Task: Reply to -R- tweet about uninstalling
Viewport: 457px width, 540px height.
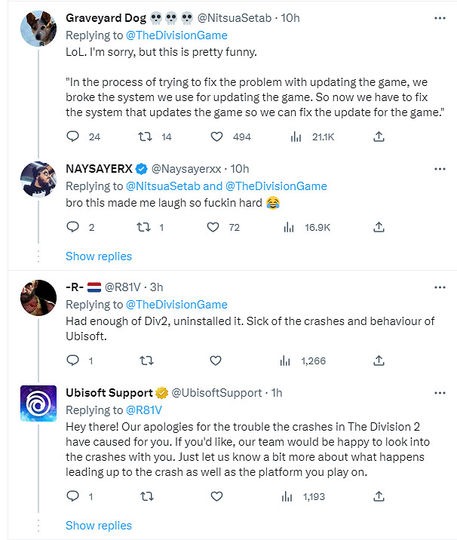Action: pyautogui.click(x=73, y=361)
